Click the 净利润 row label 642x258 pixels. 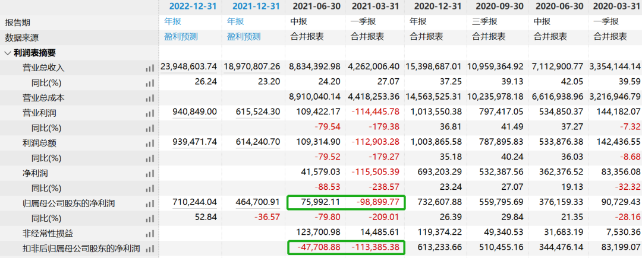pyautogui.click(x=35, y=174)
